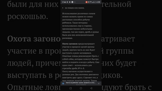Tap the screen record icon next to the time 17:44

67,2
